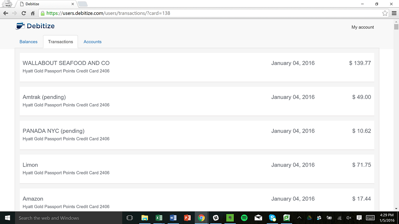Open the Action Center notifications icon
Screen dimensions: 399x224
pyautogui.click(x=359, y=218)
